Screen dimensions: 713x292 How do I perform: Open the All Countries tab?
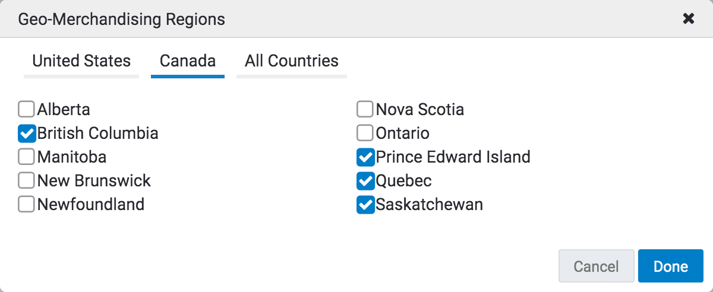[291, 61]
